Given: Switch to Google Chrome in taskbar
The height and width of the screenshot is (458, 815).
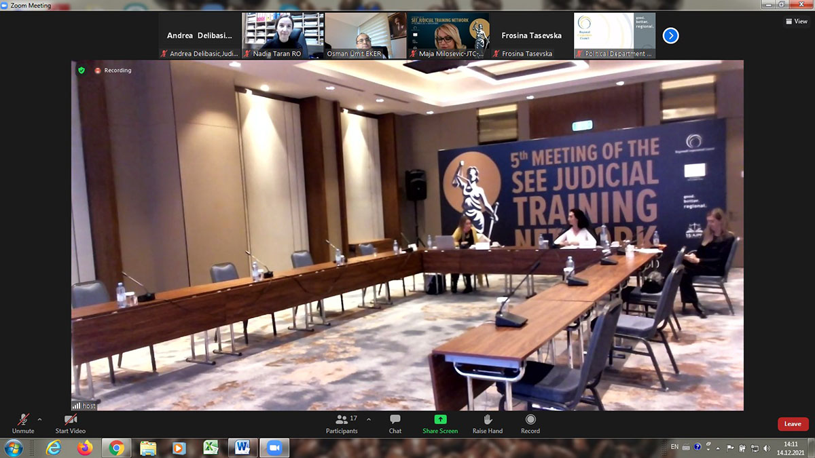Looking at the screenshot, I should click(116, 448).
